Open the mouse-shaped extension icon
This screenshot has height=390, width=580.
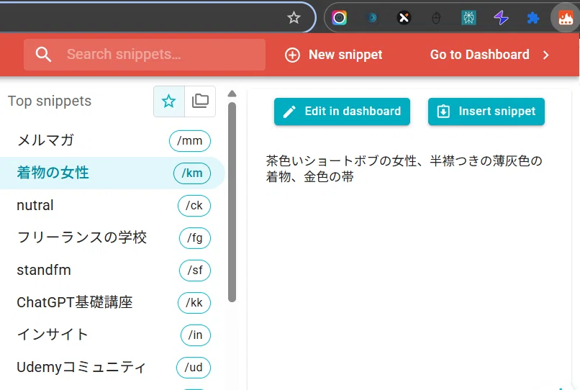436,17
